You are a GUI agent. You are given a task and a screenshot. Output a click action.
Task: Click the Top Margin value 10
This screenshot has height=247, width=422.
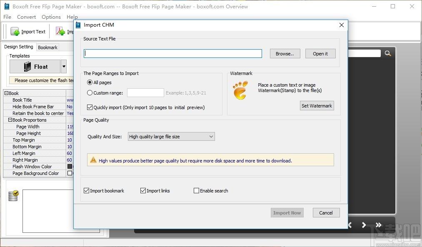click(x=70, y=140)
